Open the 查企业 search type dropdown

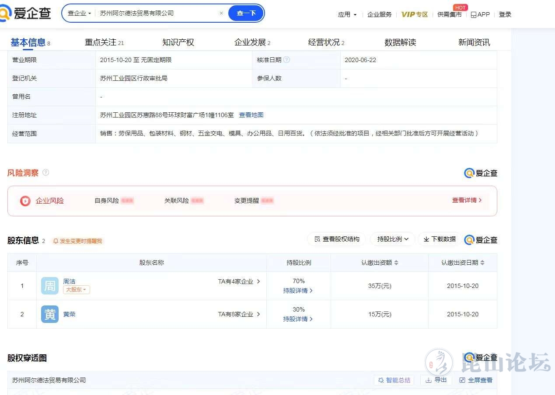pyautogui.click(x=79, y=13)
